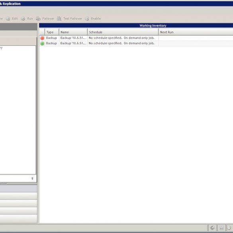
Task: Click the splitter grip dots below the navigation pane
Action: (x=4, y=184)
